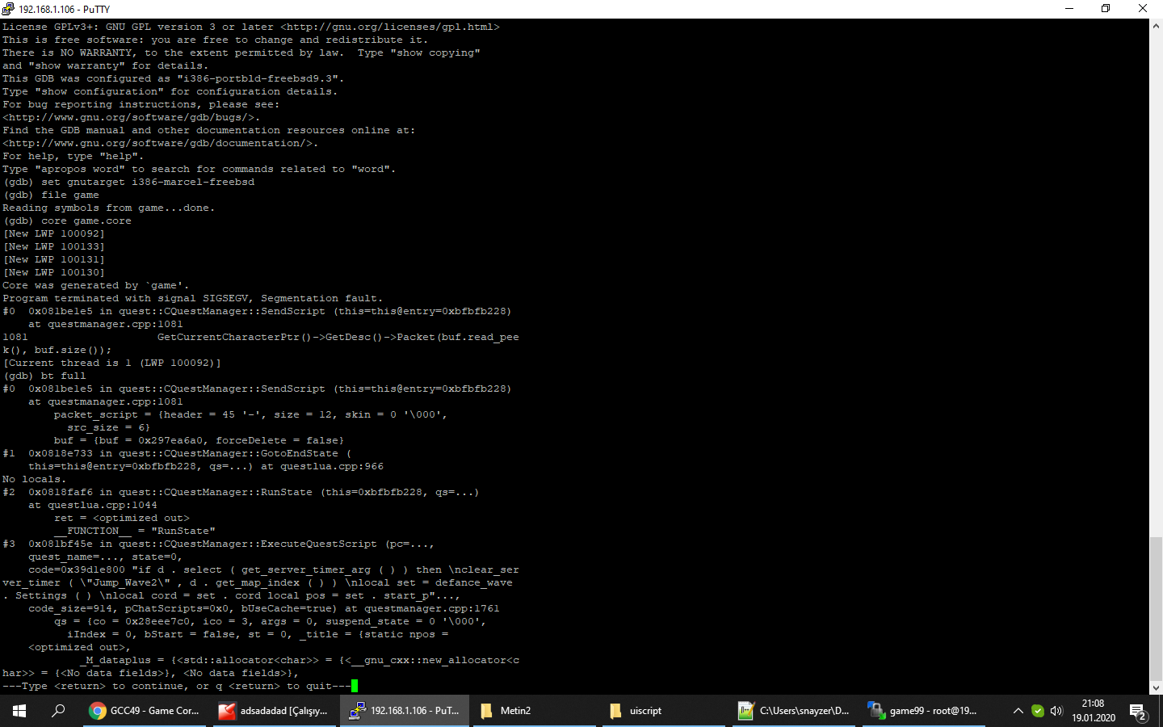Image resolution: width=1163 pixels, height=727 pixels.
Task: Click the "src_size = 6}" line
Action: 109,427
